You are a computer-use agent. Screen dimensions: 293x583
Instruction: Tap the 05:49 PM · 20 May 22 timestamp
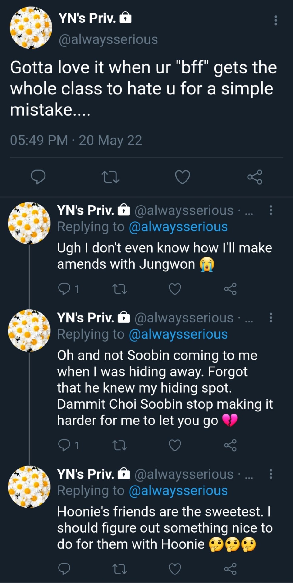click(76, 140)
